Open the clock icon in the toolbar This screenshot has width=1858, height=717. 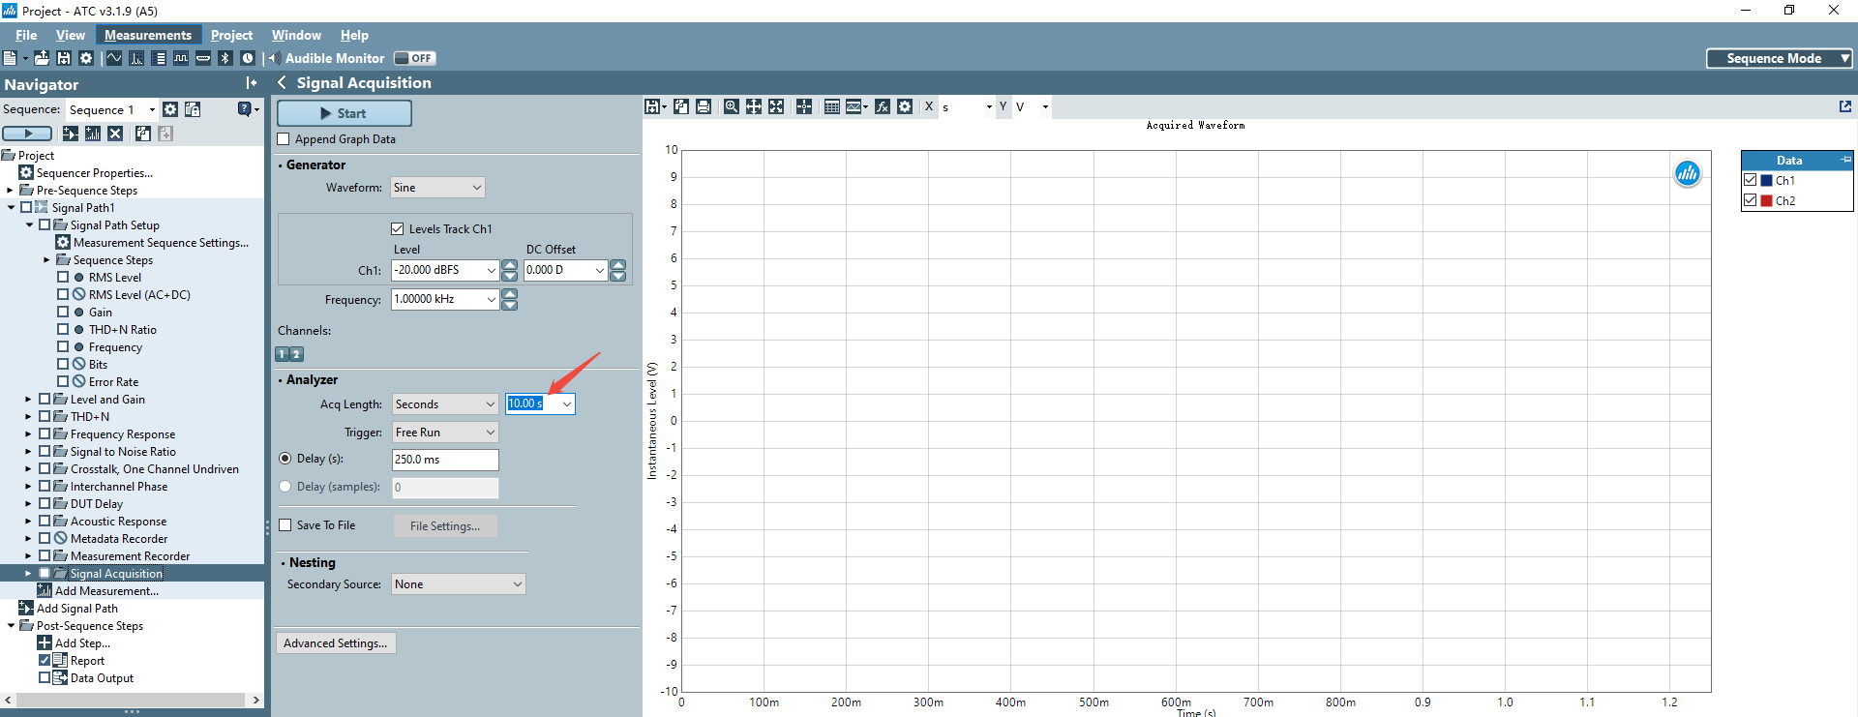click(248, 58)
